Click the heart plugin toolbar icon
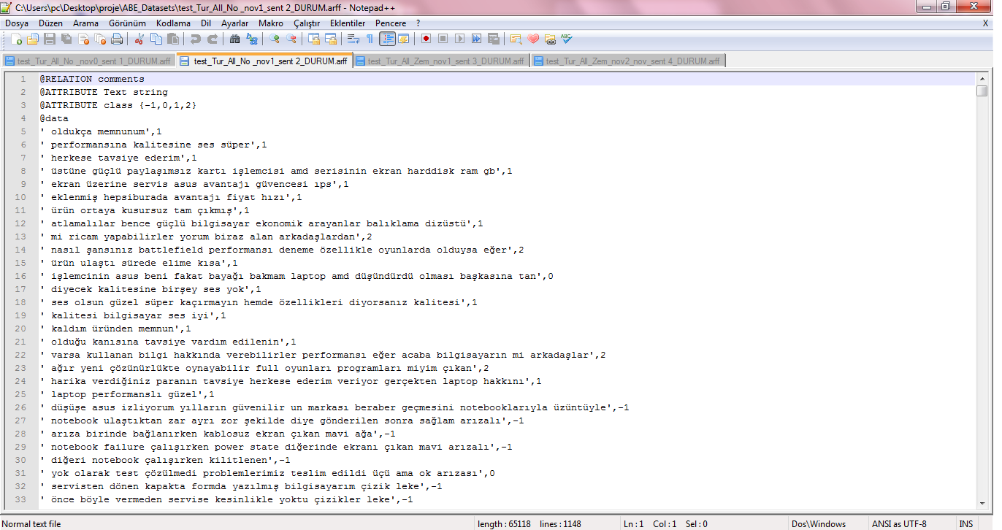The height and width of the screenshot is (530, 1002). (x=533, y=39)
